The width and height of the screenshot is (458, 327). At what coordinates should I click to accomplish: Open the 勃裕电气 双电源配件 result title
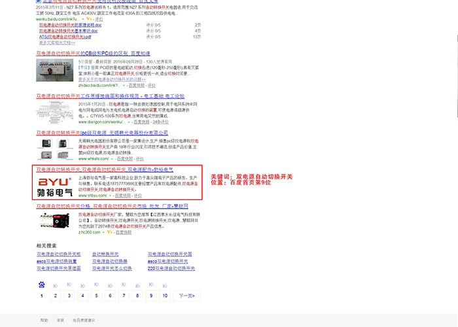tap(105, 169)
